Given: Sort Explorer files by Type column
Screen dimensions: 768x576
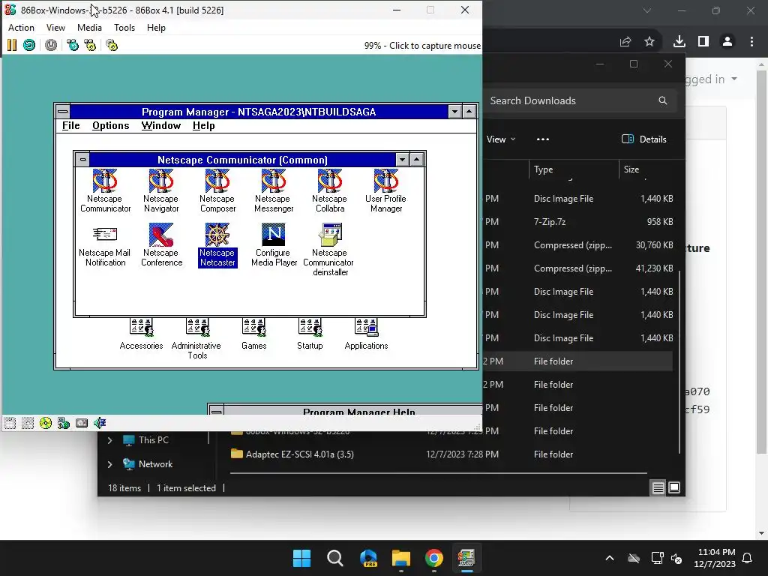Looking at the screenshot, I should [x=574, y=169].
